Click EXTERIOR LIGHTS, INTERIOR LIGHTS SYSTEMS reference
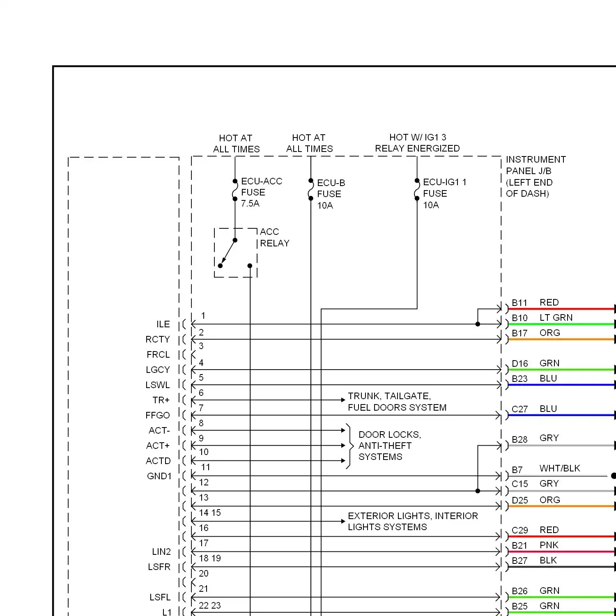The width and height of the screenshot is (616, 616). (x=413, y=522)
